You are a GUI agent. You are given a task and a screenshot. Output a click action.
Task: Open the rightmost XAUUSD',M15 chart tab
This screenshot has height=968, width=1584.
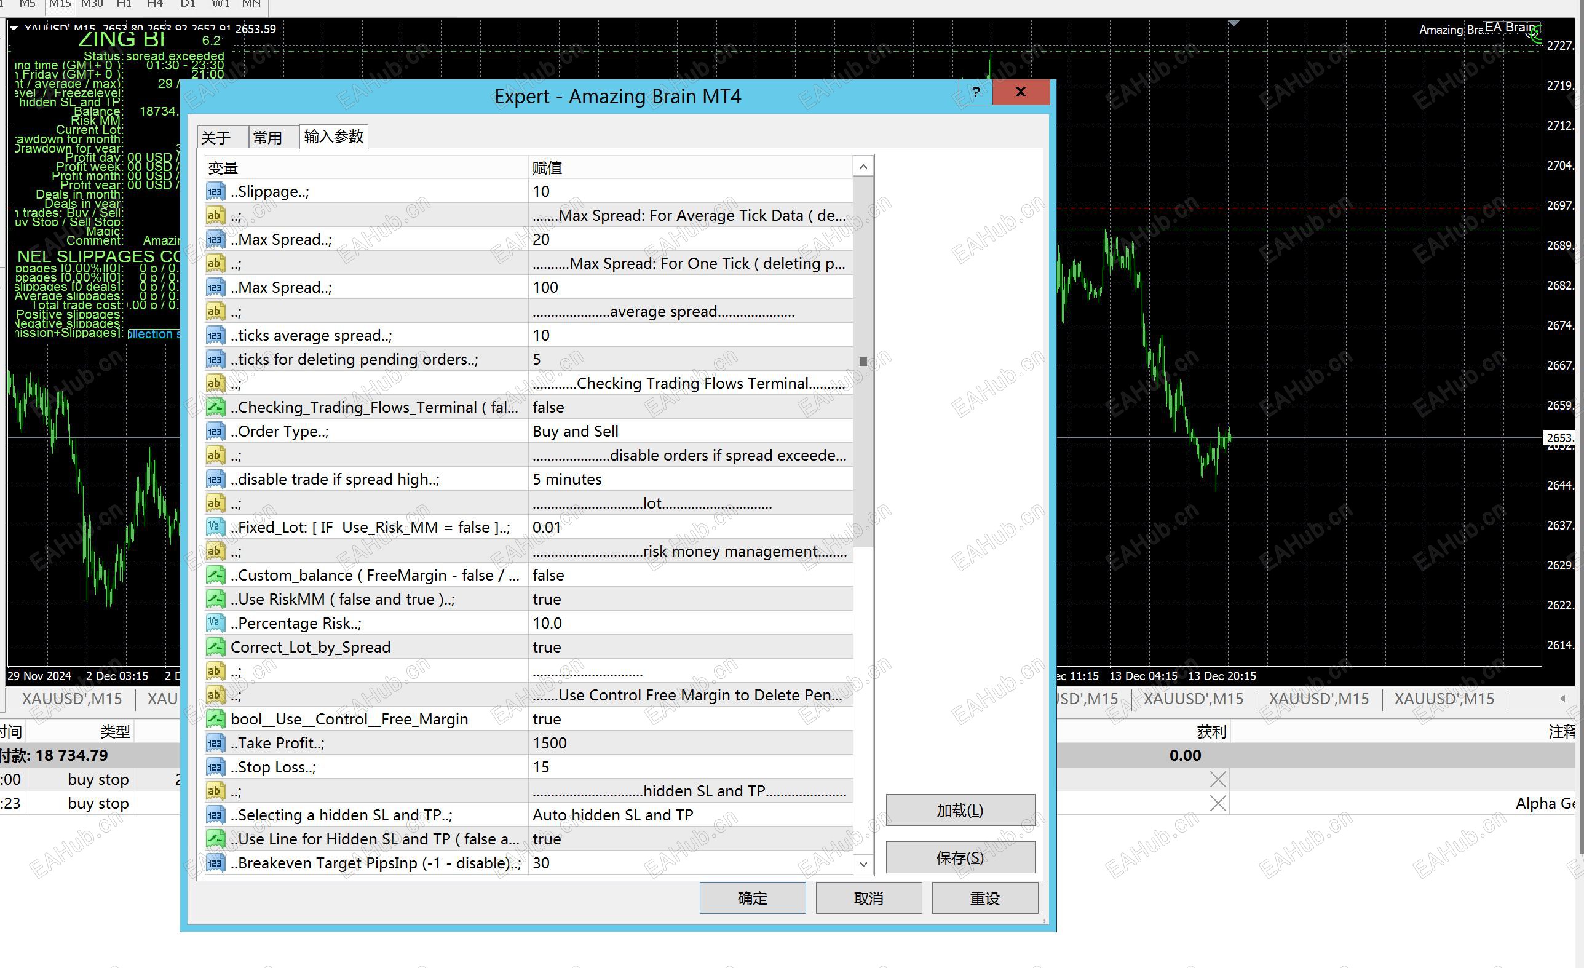coord(1444,699)
